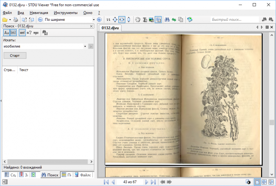Open the dropdown arrow next to open-folder icon

point(10,20)
